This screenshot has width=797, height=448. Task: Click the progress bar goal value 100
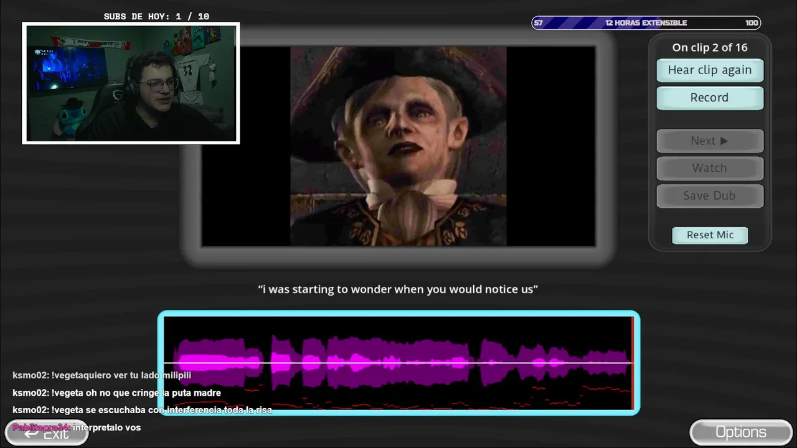[752, 23]
